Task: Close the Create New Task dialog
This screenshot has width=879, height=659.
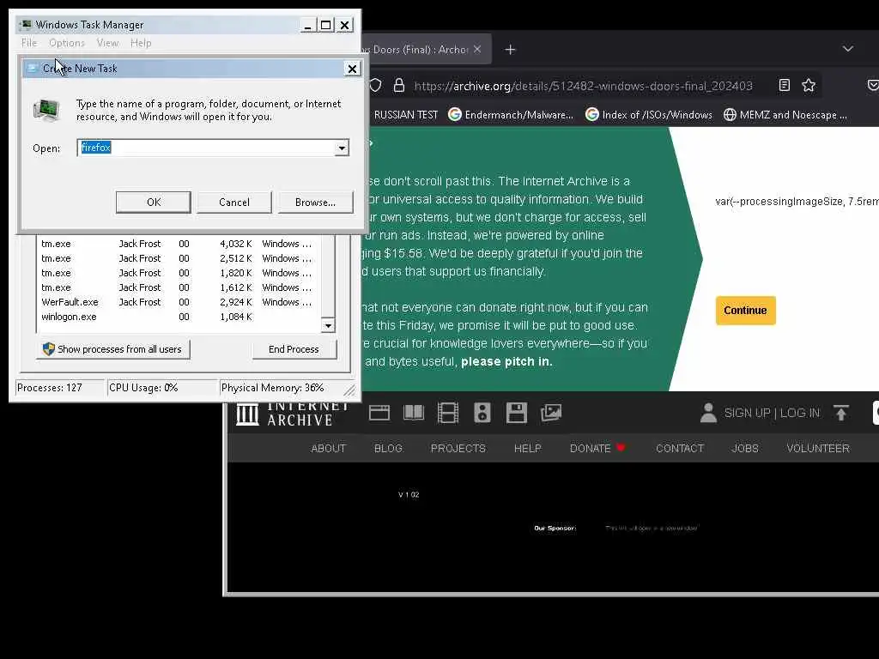Action: pos(352,69)
